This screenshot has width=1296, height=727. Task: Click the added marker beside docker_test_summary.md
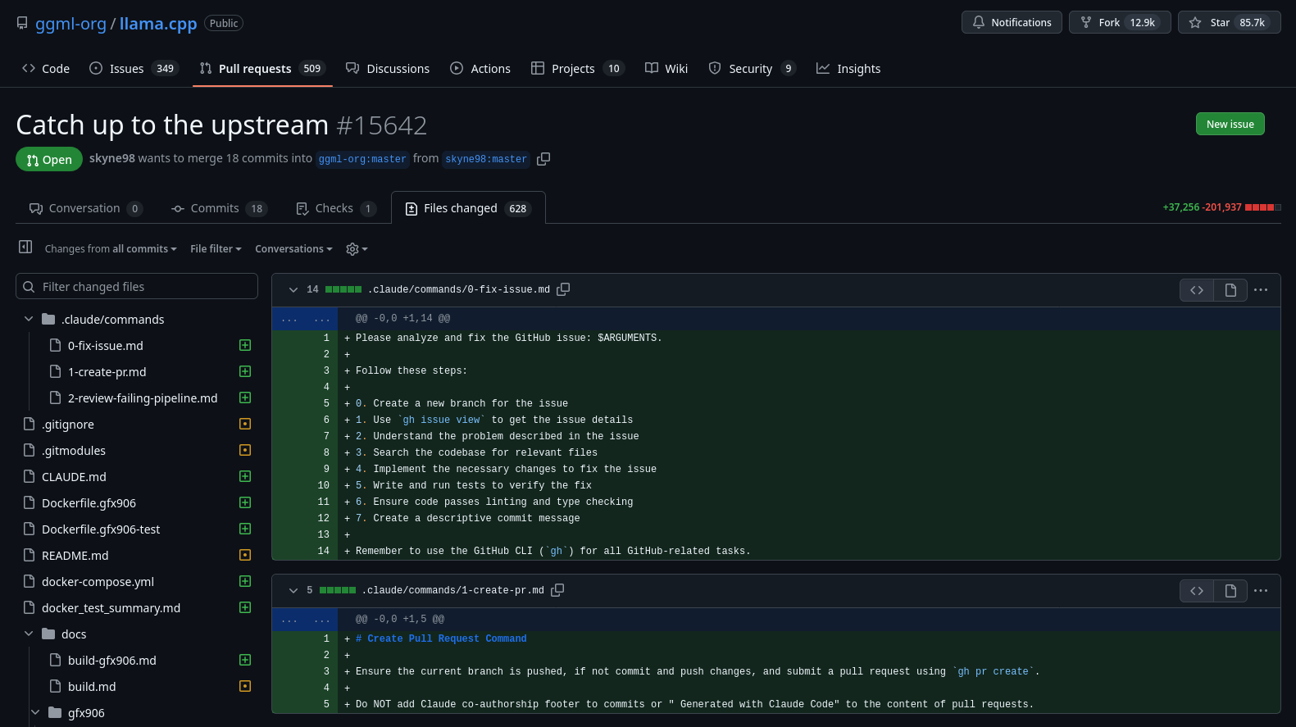(x=245, y=608)
